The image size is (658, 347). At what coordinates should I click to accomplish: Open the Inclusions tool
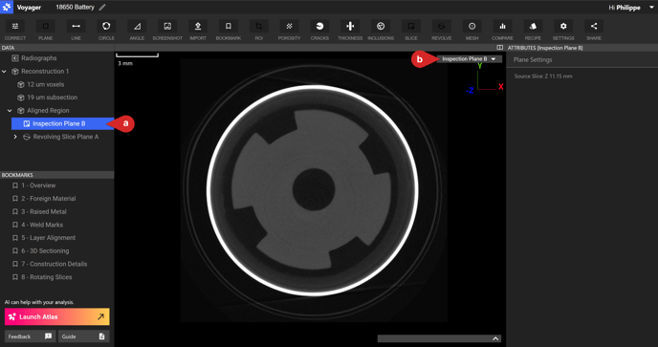pos(381,31)
